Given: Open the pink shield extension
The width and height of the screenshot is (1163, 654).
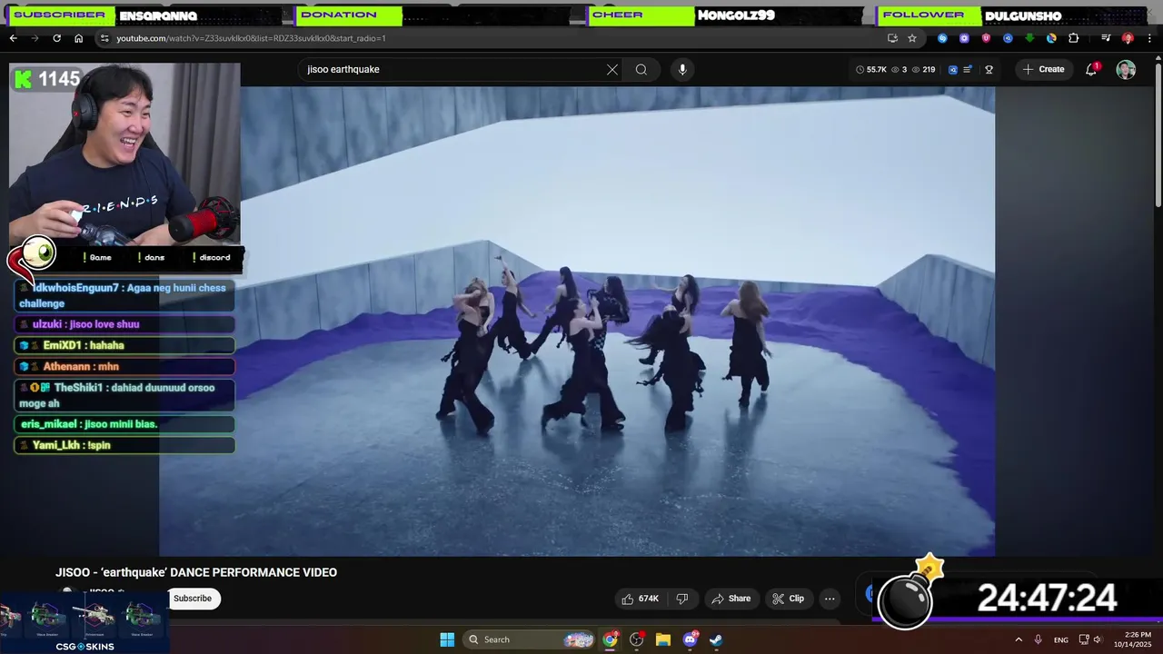Looking at the screenshot, I should click(986, 38).
